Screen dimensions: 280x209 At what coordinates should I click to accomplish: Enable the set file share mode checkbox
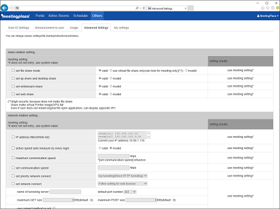tap(13, 71)
